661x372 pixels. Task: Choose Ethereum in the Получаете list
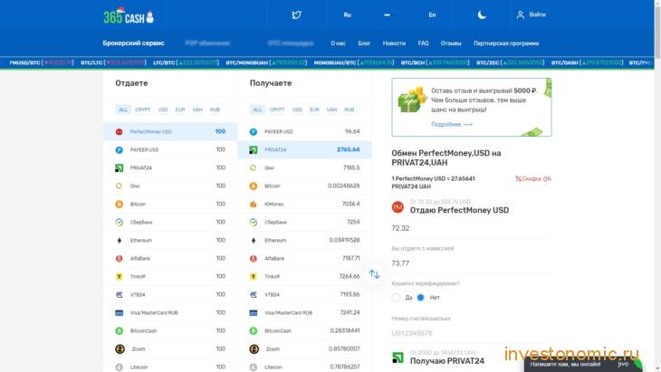tap(305, 241)
